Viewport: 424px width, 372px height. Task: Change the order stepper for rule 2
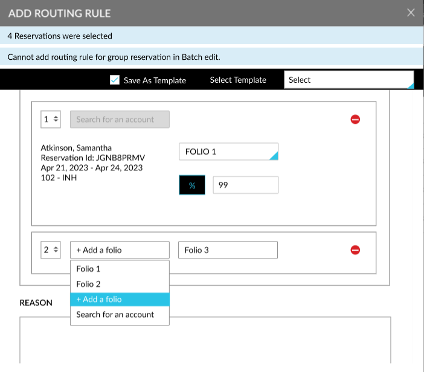coord(51,250)
